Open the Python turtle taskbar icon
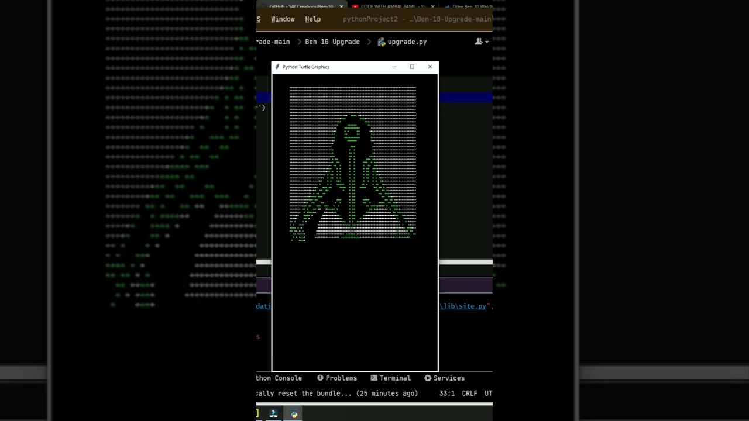749x421 pixels. (x=294, y=414)
